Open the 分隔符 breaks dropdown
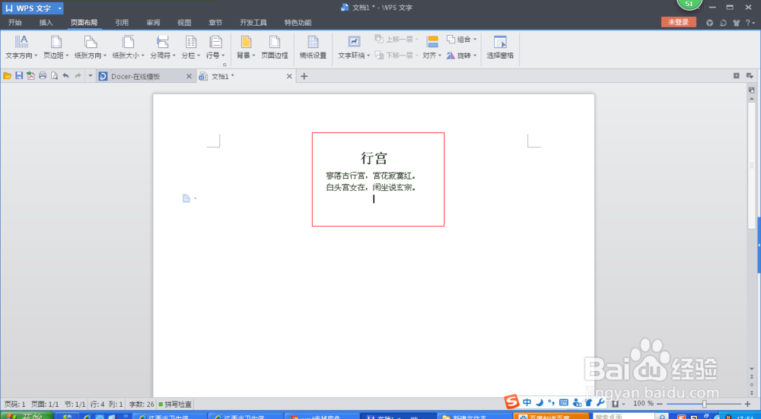Image resolution: width=761 pixels, height=419 pixels. click(163, 47)
